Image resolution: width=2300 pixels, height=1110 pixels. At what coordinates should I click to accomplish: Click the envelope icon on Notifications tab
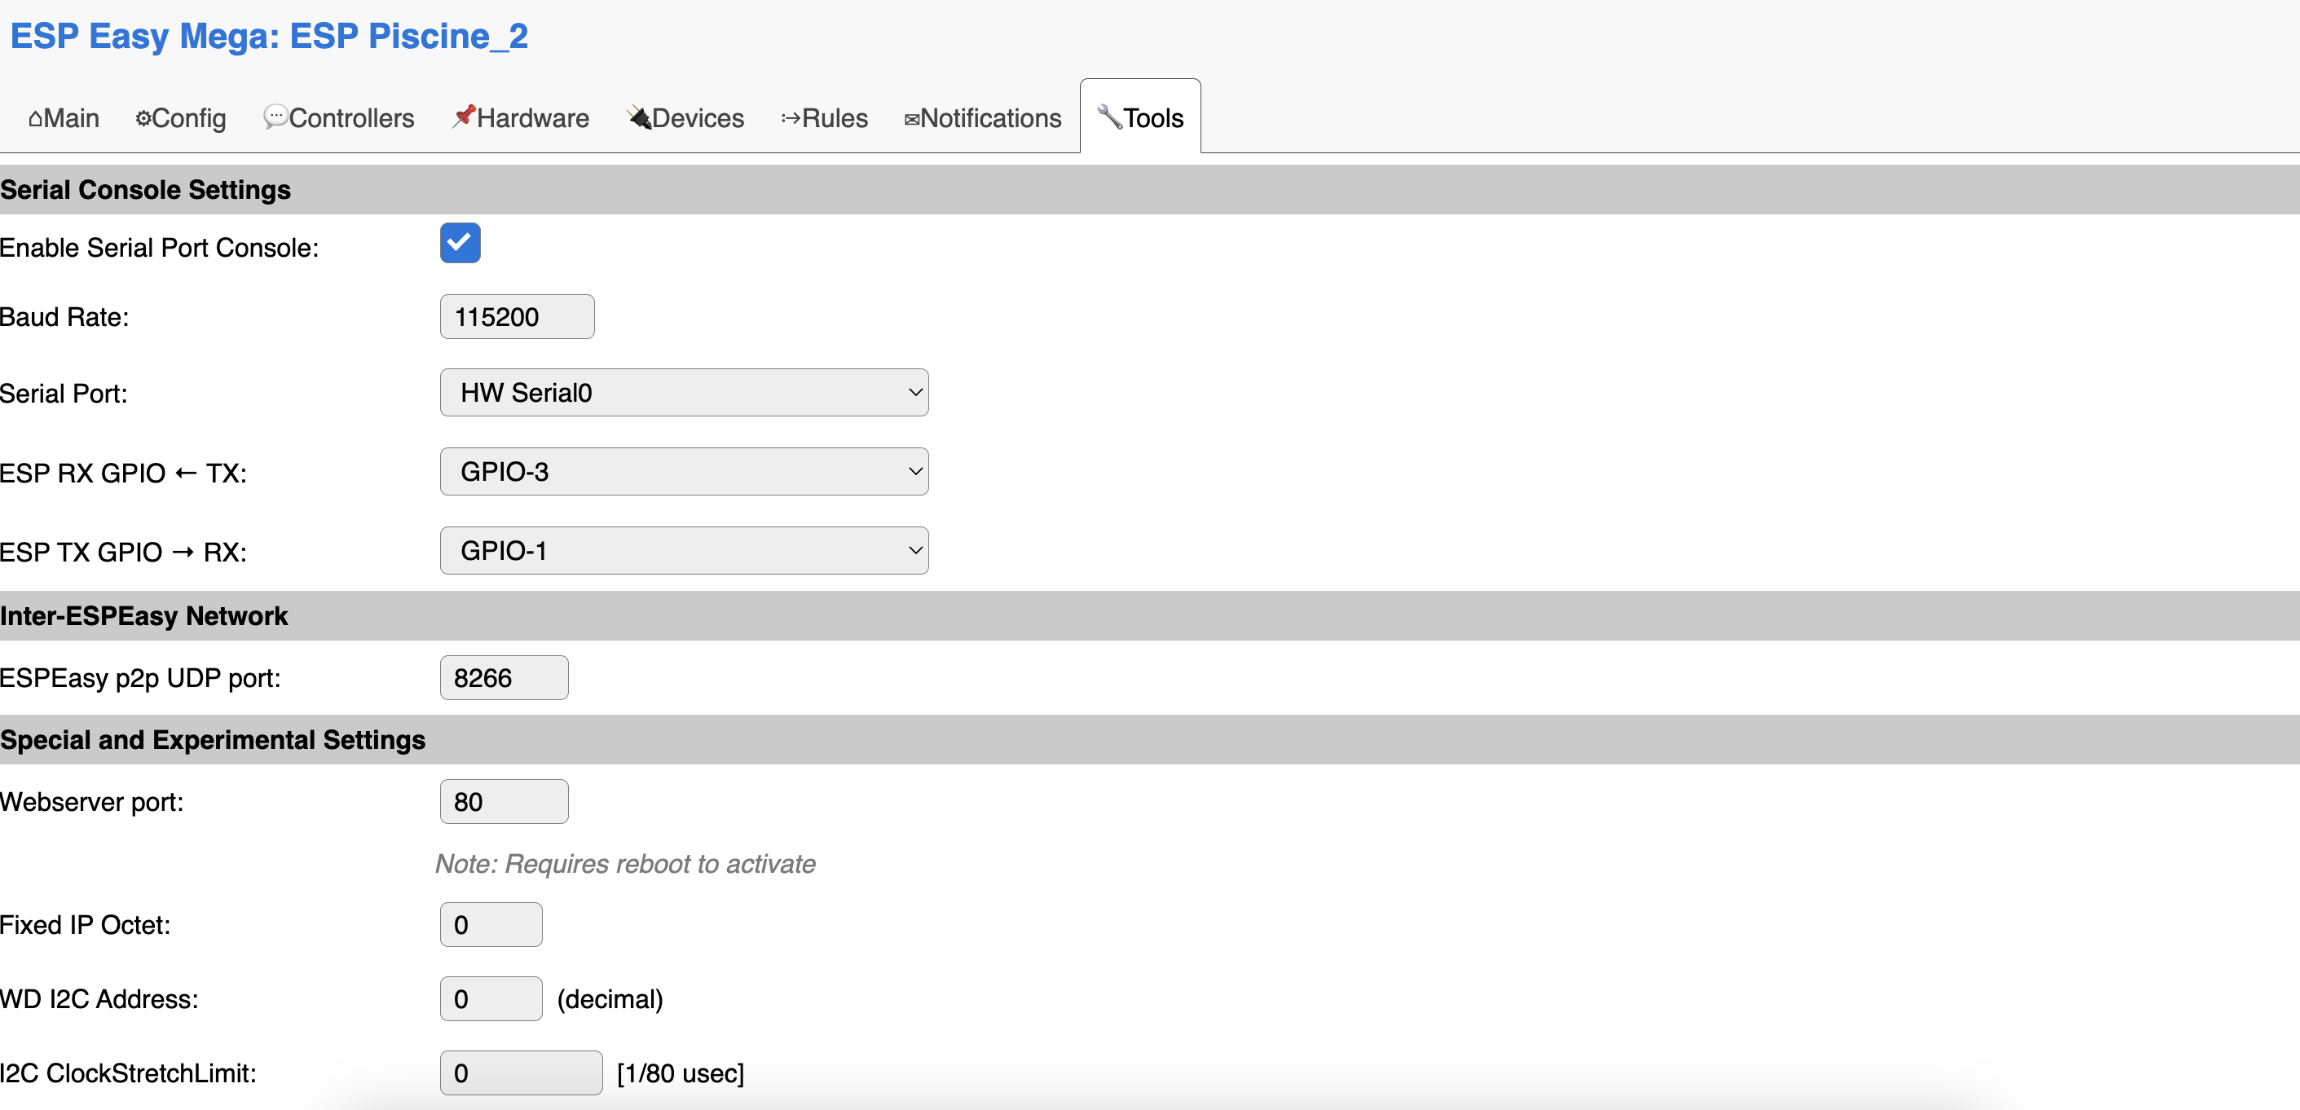pos(912,120)
